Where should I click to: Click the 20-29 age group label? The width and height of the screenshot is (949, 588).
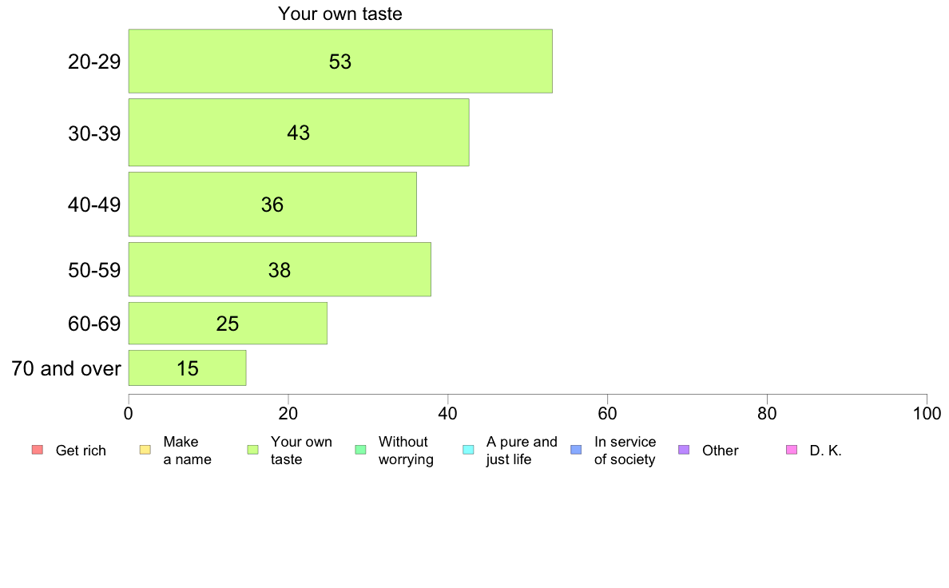click(x=94, y=62)
